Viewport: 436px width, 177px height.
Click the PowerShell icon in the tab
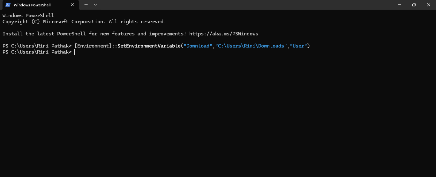[8, 5]
